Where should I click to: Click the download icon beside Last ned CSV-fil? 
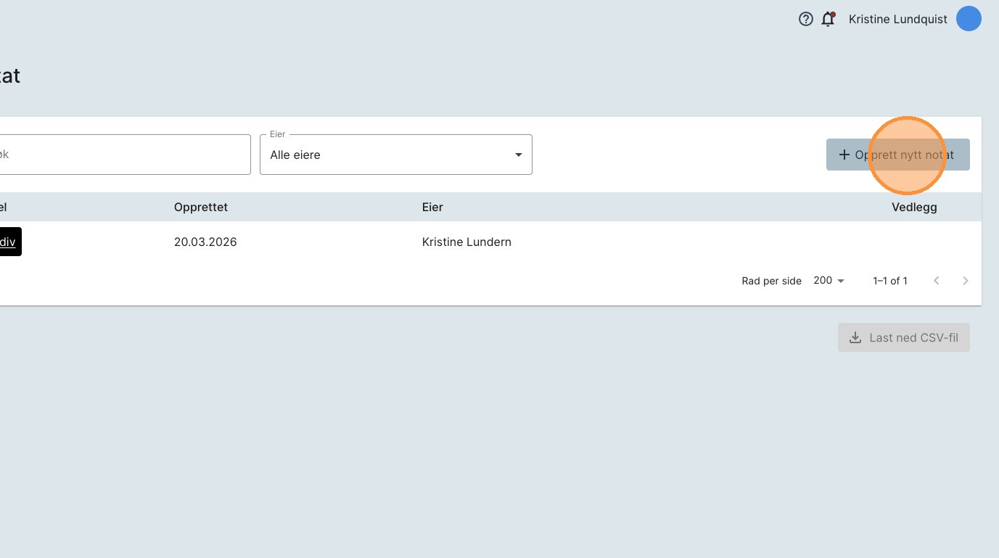click(855, 337)
